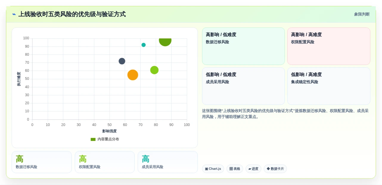Click the 表格 tag chip
382x185 pixels.
click(x=235, y=169)
